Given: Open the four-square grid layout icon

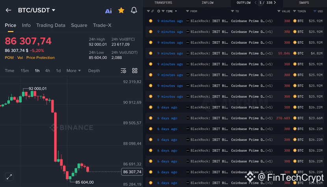Looking at the screenshot, I should coord(135,71).
